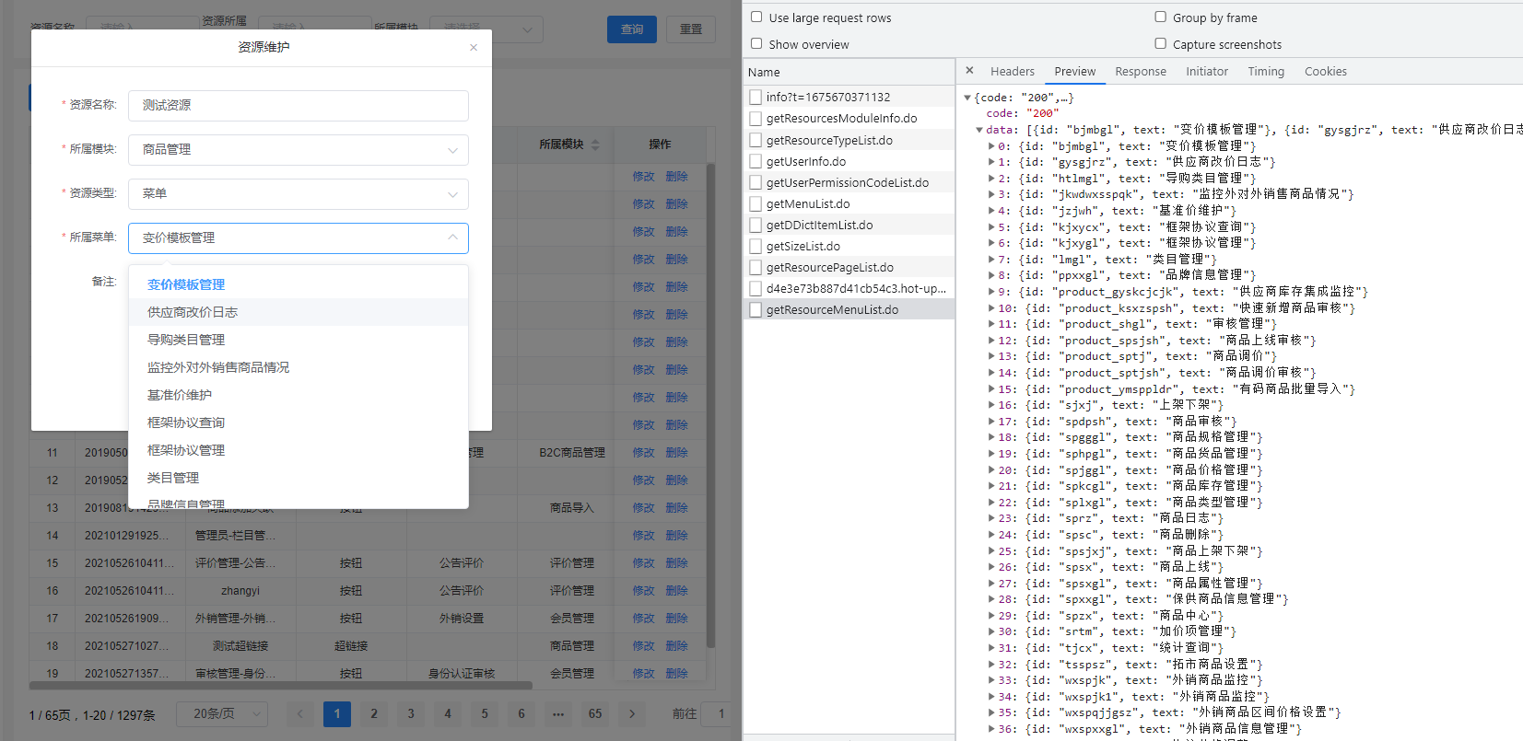The height and width of the screenshot is (741, 1523).
Task: Close the 资源维护 dialog
Action: (474, 47)
